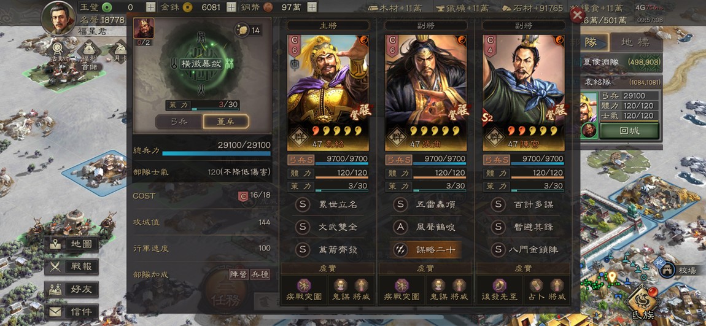
Task: Switch to the 地標 landmarks tab
Action: point(636,42)
